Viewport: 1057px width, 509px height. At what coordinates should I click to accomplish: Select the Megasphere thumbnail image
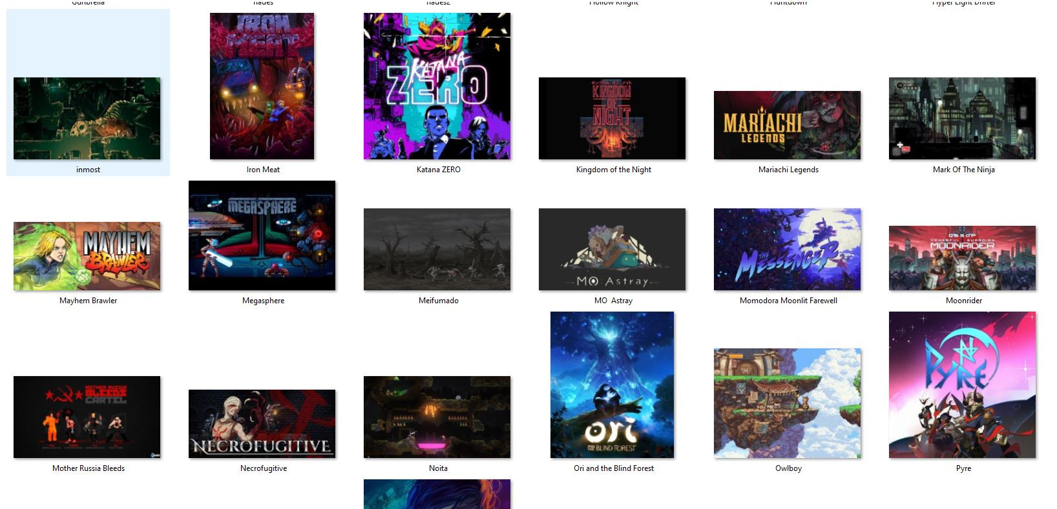[262, 235]
